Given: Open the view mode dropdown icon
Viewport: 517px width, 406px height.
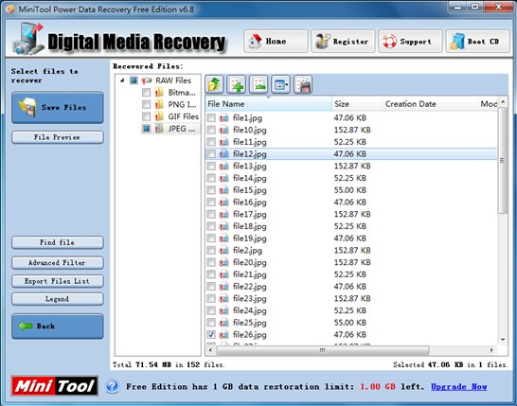Looking at the screenshot, I should [x=280, y=84].
